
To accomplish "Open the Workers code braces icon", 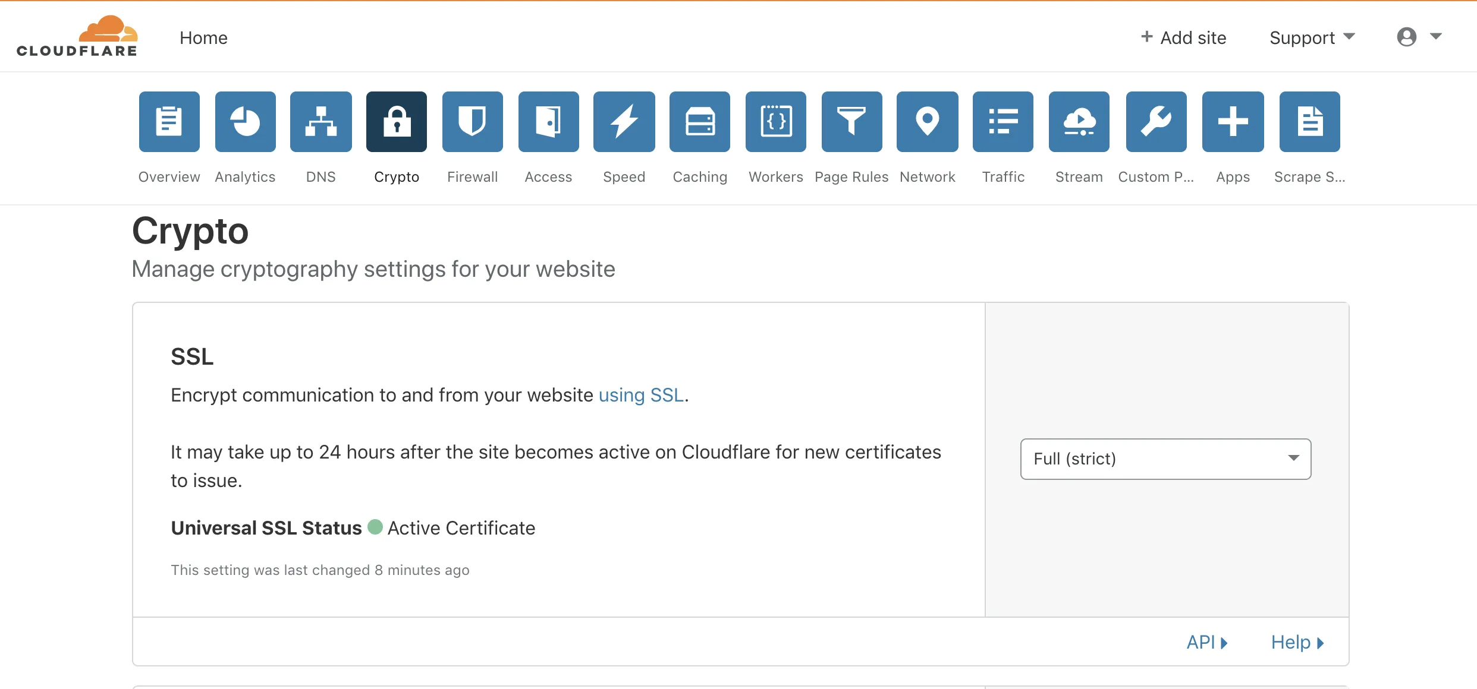I will [x=775, y=122].
